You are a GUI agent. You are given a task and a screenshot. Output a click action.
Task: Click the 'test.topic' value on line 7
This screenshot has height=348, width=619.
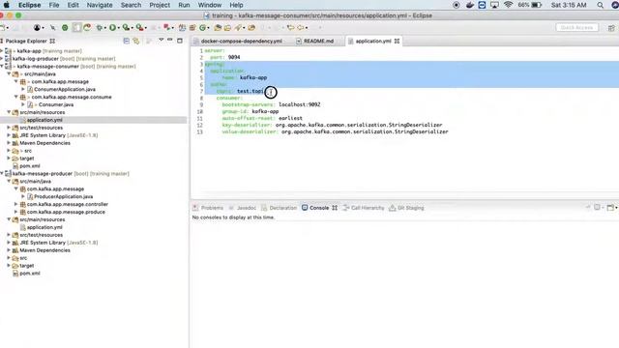pyautogui.click(x=251, y=91)
